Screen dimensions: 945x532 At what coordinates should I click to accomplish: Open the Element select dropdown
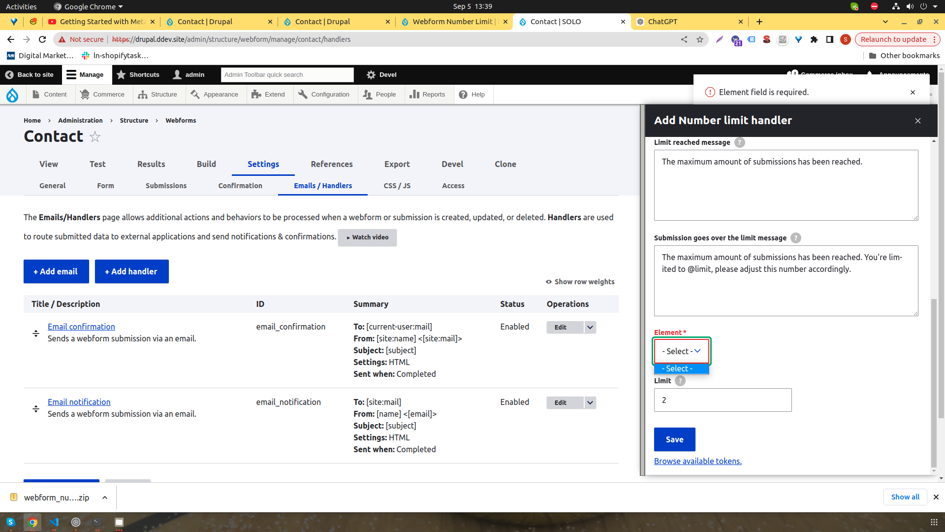(x=681, y=351)
